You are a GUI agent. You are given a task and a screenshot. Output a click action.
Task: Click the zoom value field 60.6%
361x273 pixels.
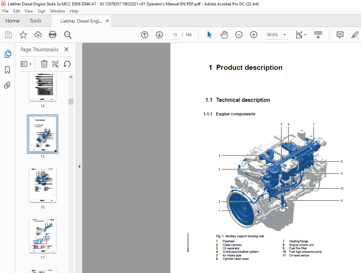(x=273, y=35)
